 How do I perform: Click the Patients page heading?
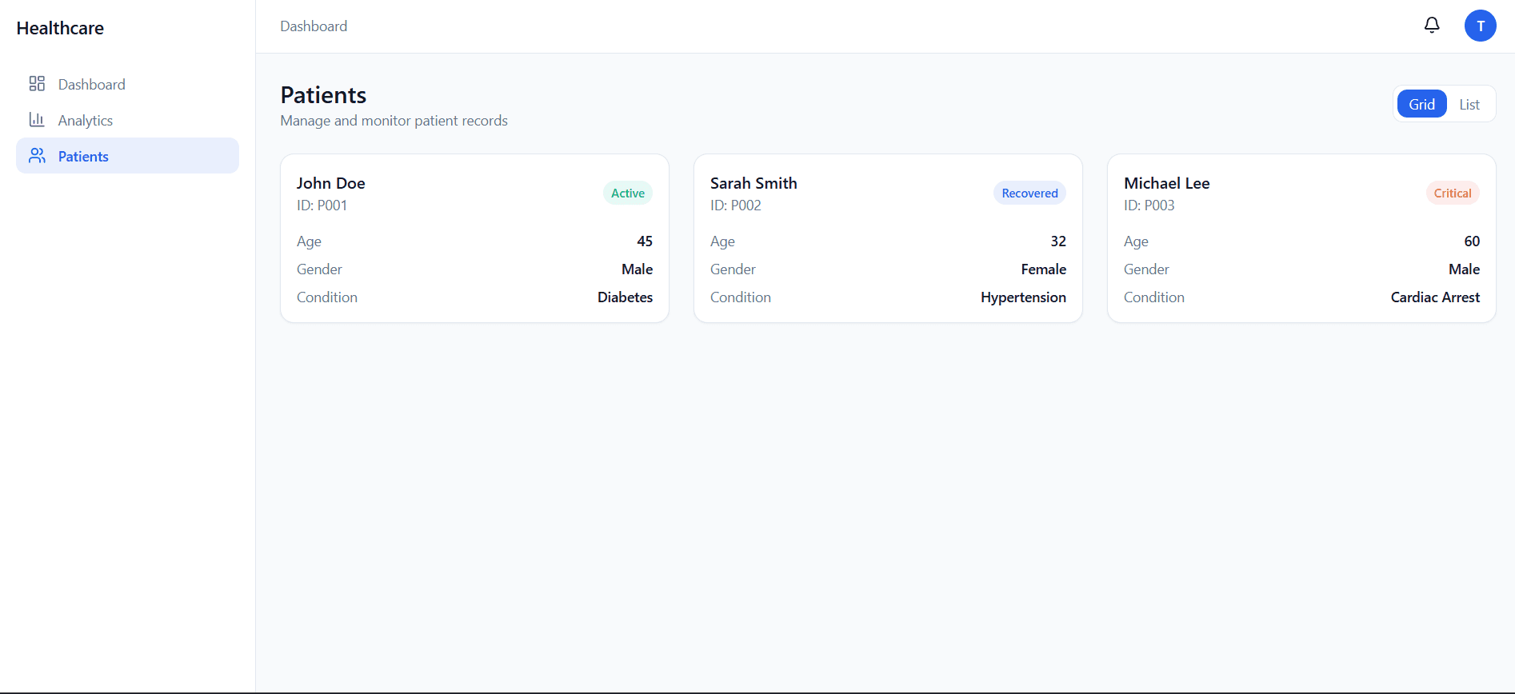pyautogui.click(x=323, y=95)
